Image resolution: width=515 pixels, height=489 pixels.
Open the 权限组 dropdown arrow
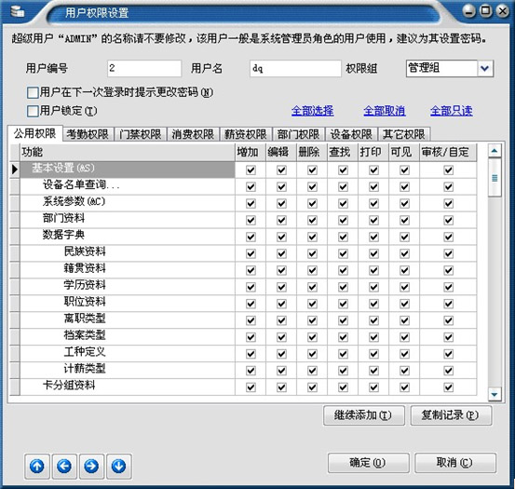pos(485,69)
